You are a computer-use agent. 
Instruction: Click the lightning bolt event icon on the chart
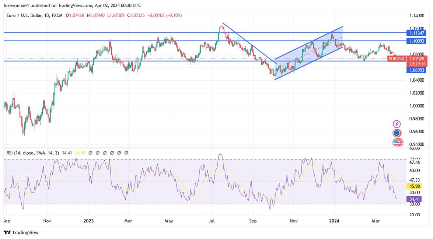tap(396, 124)
